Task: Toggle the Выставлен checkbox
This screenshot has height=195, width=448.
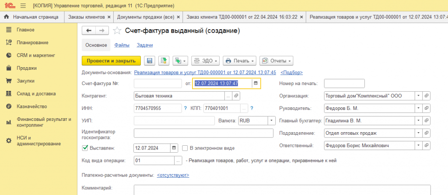Action: pyautogui.click(x=84, y=148)
